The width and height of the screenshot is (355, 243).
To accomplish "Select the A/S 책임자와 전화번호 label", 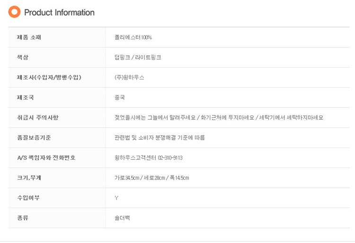I will tap(46, 157).
